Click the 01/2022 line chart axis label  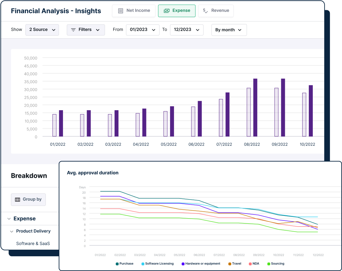(x=100, y=255)
